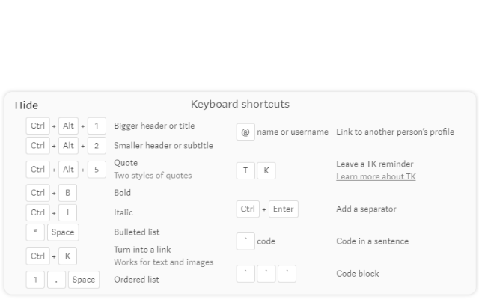Click the 'Code block' label
Viewport: 479px width, 299px height.
pyautogui.click(x=357, y=274)
